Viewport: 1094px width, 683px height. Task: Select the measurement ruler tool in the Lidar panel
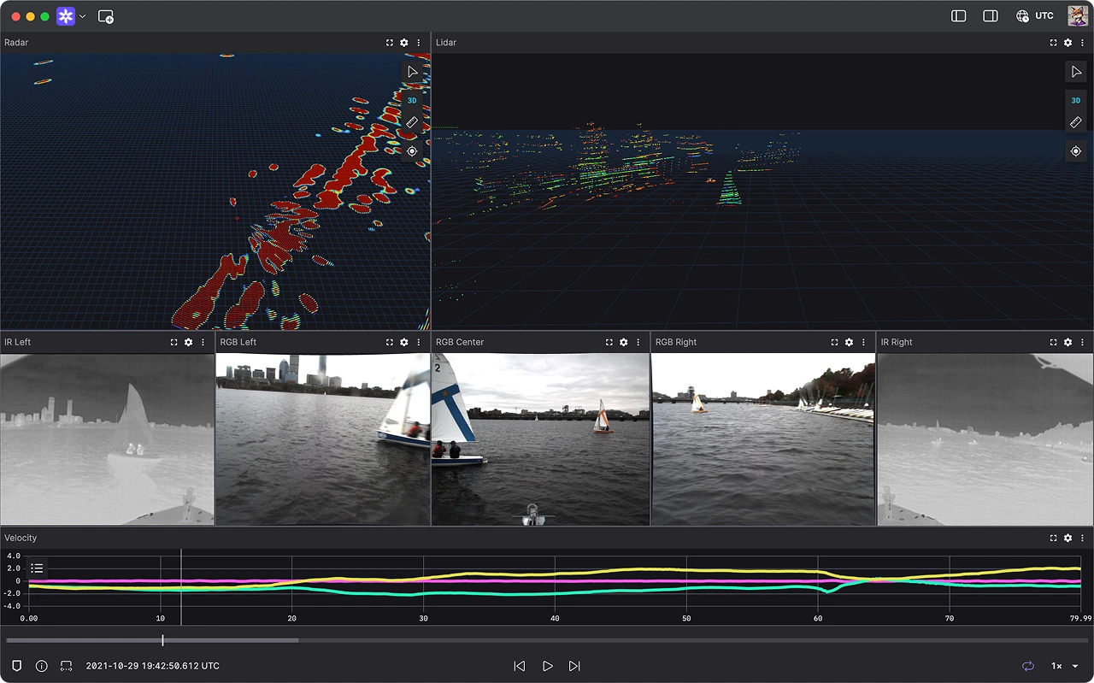point(1076,122)
